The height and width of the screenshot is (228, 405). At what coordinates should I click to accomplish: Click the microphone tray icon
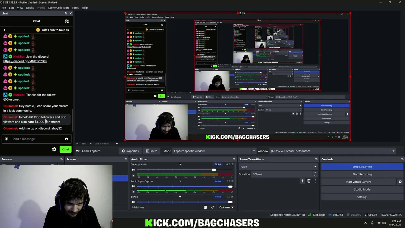(x=372, y=223)
